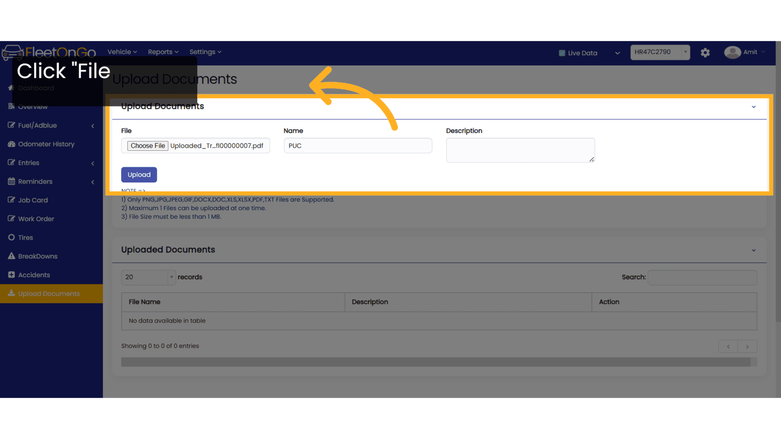Open Job Card page
The width and height of the screenshot is (781, 439).
33,200
